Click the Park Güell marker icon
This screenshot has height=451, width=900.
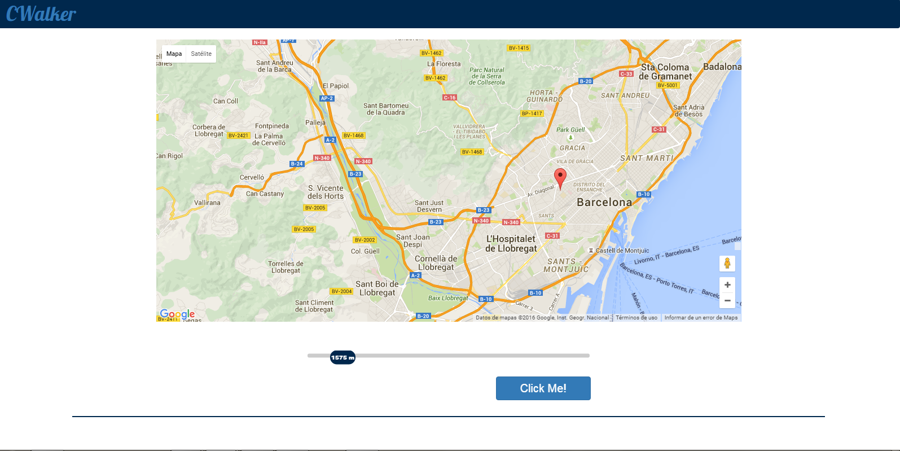(x=570, y=137)
